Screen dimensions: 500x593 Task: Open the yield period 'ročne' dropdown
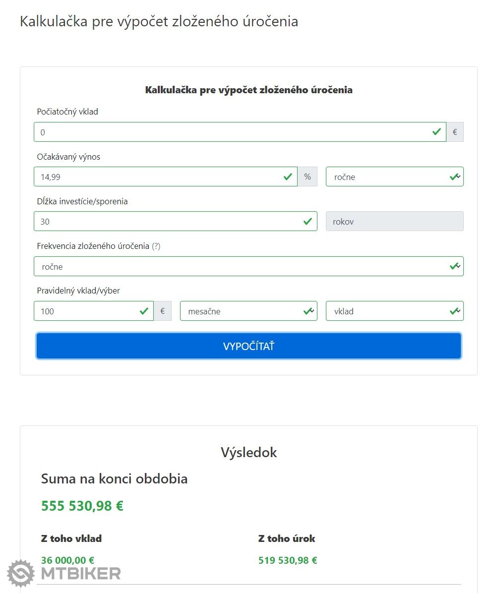[394, 177]
